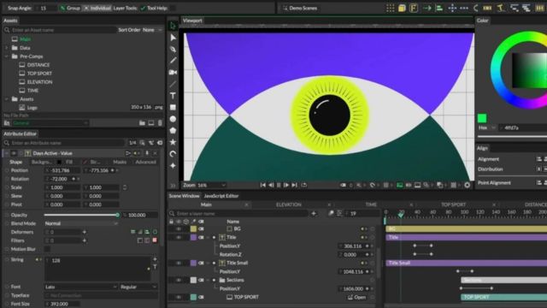
Task: Delete asset with trash icon
Action: click(x=160, y=123)
